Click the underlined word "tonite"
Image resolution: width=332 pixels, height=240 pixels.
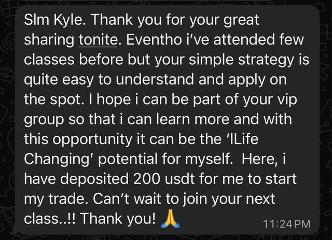(98, 39)
